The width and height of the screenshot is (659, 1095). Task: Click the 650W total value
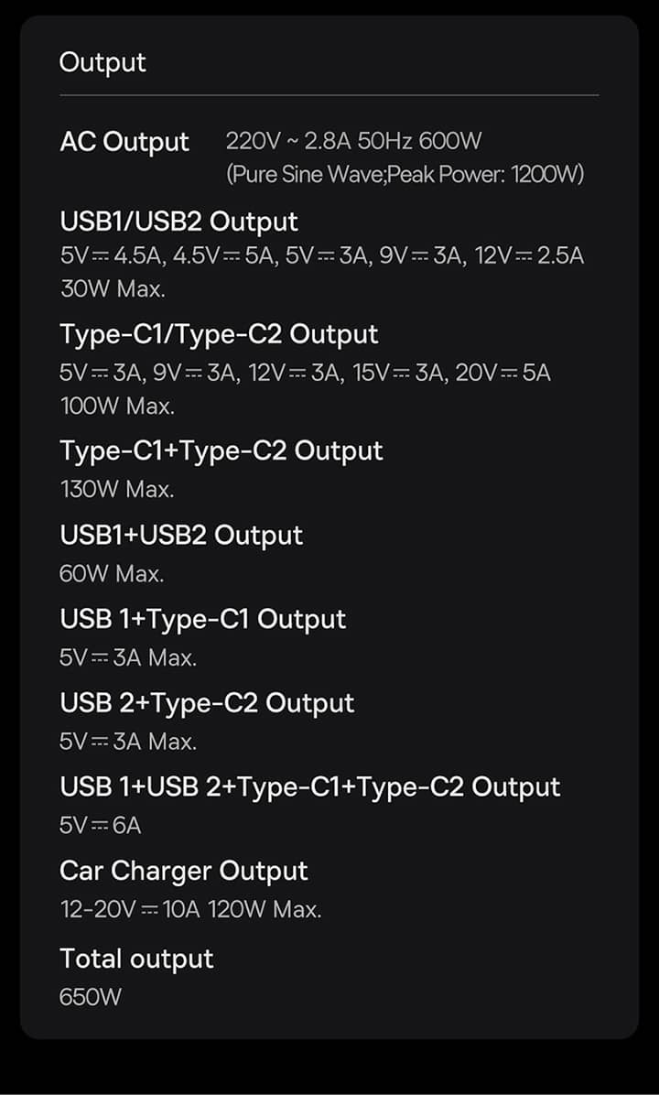(91, 997)
